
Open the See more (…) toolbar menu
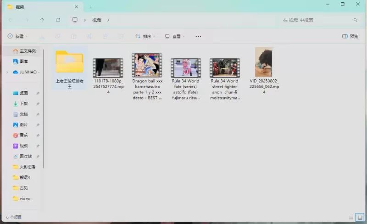198,36
